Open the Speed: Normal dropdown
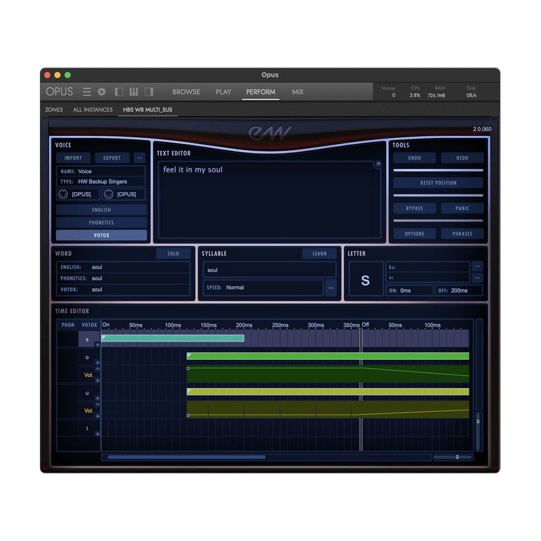This screenshot has height=541, width=541. point(264,287)
